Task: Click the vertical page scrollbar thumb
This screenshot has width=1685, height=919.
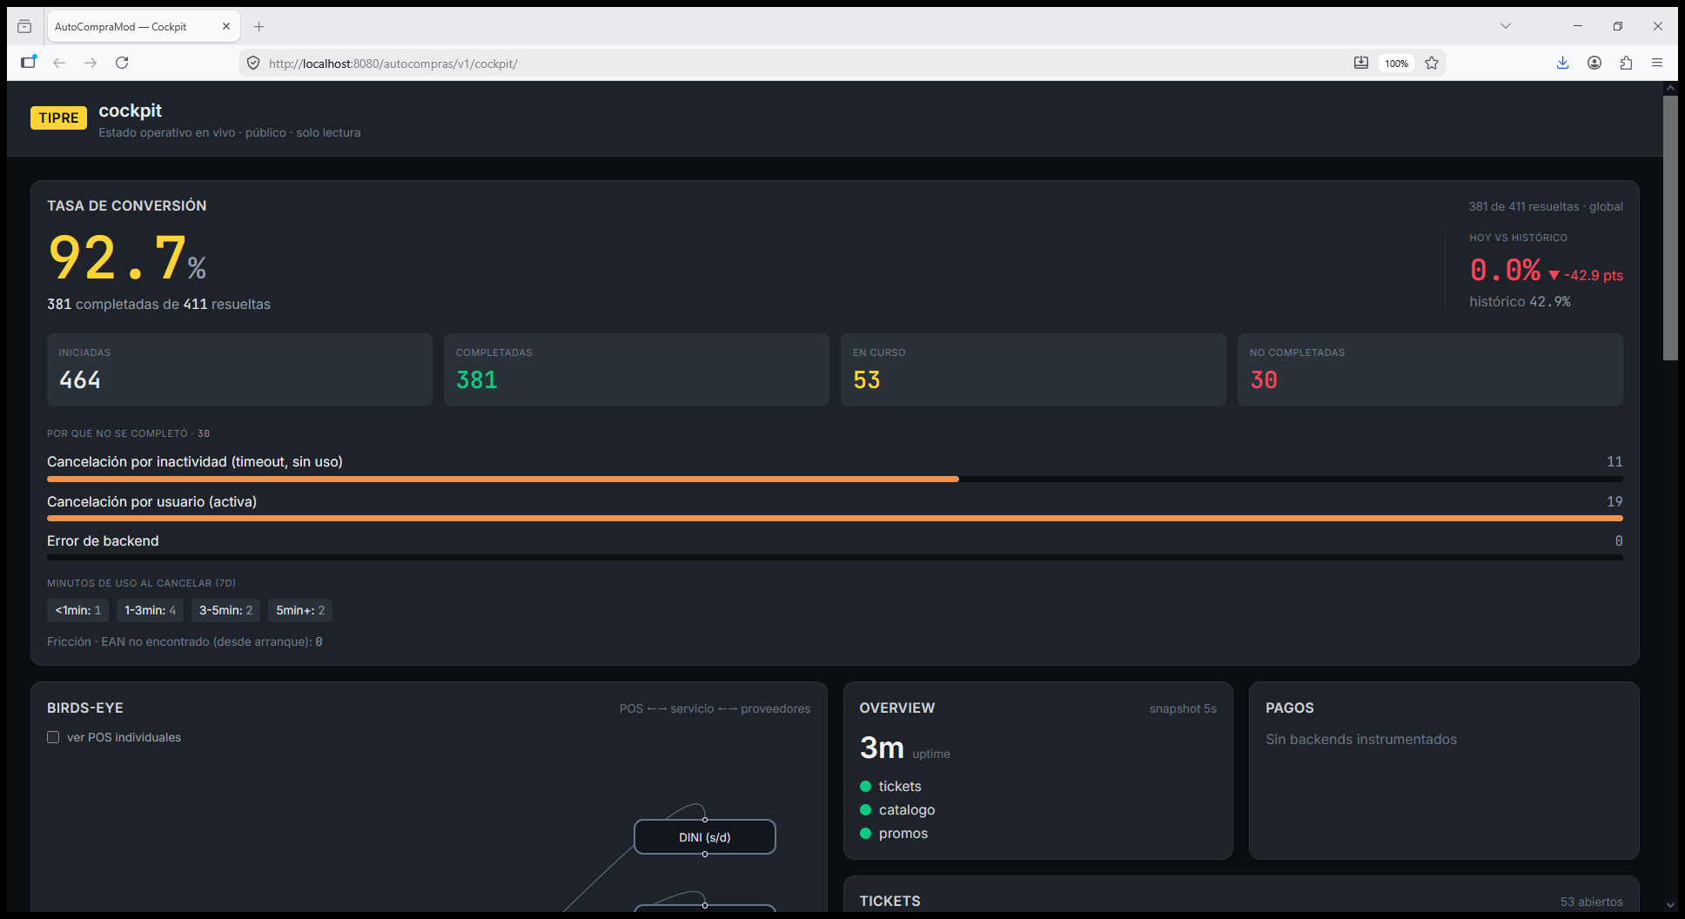Action: tap(1670, 227)
